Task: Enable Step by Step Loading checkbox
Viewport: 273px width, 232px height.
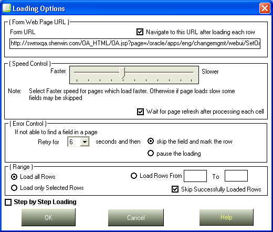Action: pos(8,202)
